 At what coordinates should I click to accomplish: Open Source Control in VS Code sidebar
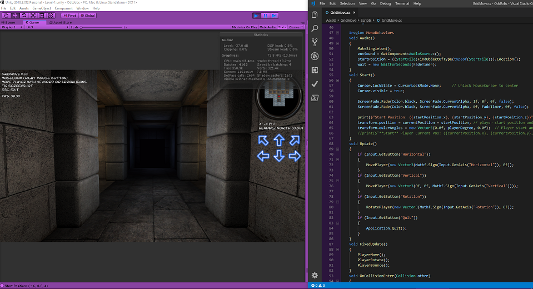point(315,42)
